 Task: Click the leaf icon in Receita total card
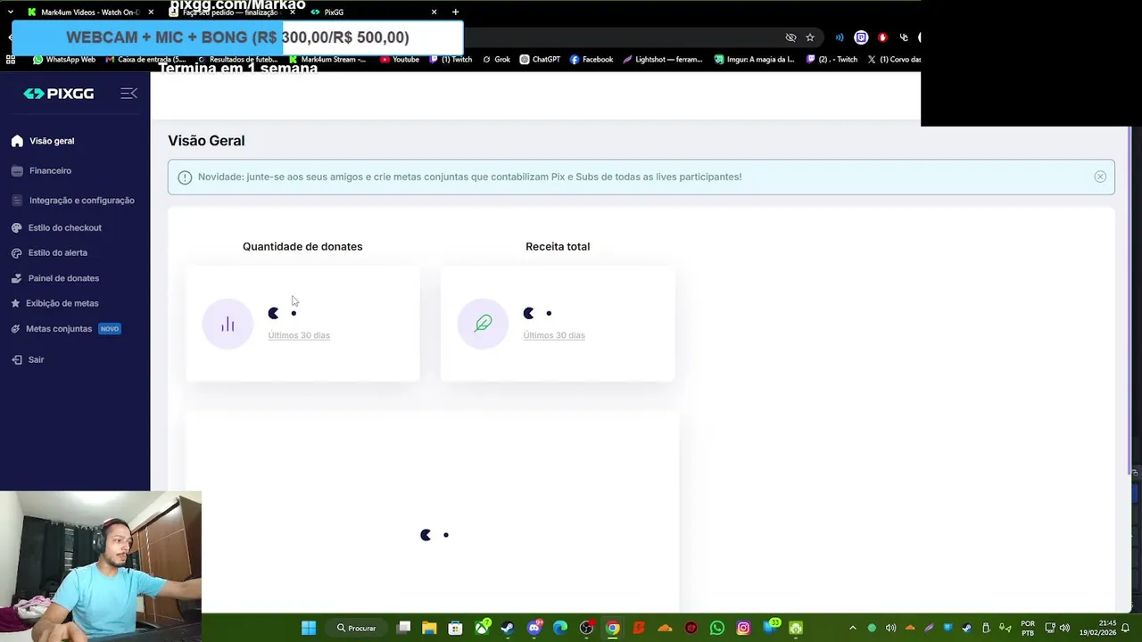[483, 324]
